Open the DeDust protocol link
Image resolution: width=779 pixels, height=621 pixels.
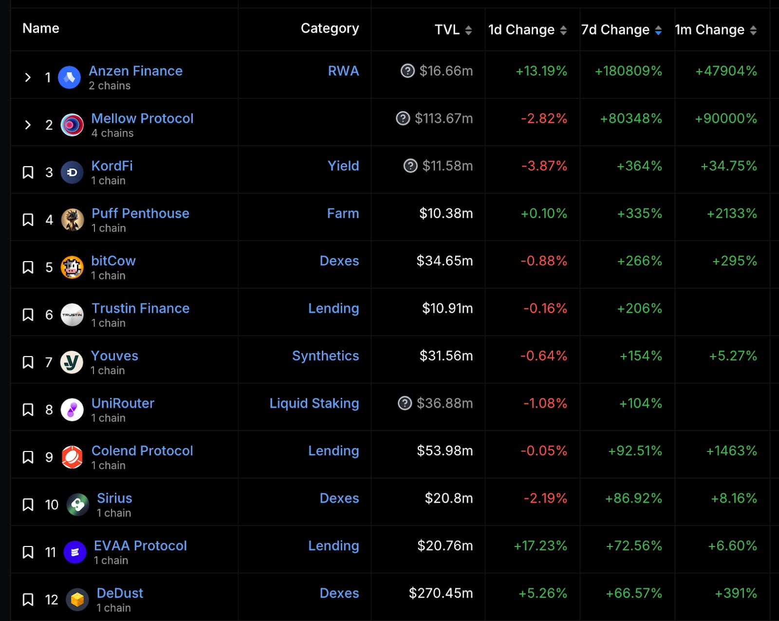[x=120, y=593]
